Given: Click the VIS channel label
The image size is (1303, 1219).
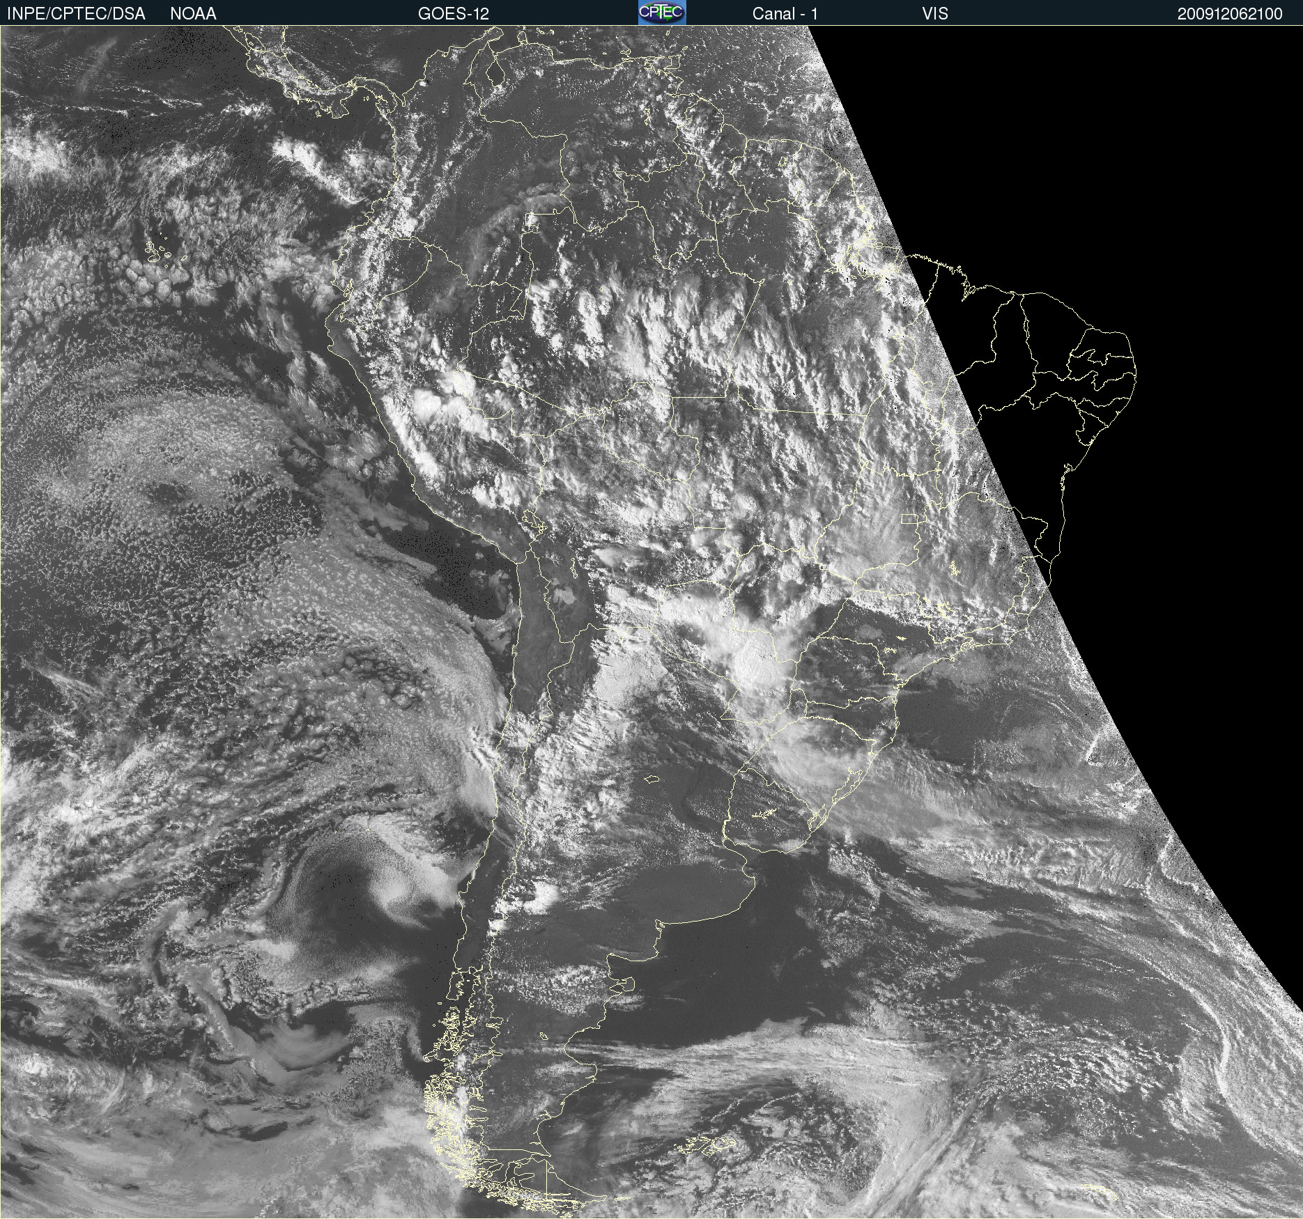Looking at the screenshot, I should 935,13.
